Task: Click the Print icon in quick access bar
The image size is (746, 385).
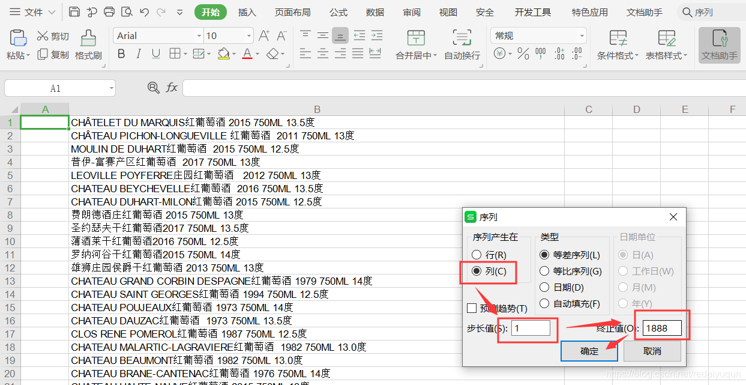Action: [x=109, y=12]
